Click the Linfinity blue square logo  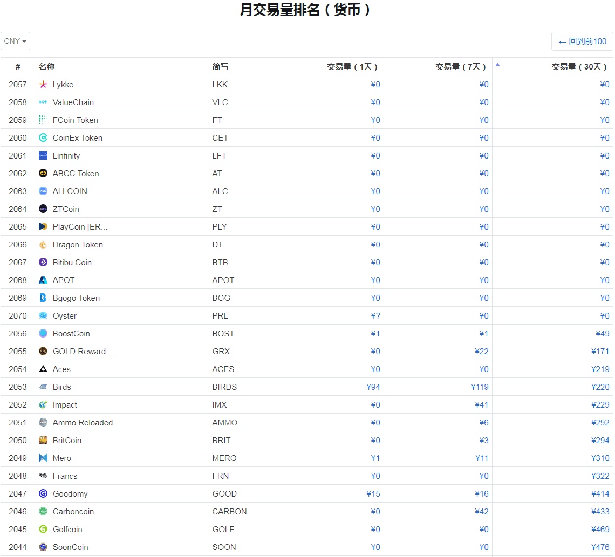43,156
